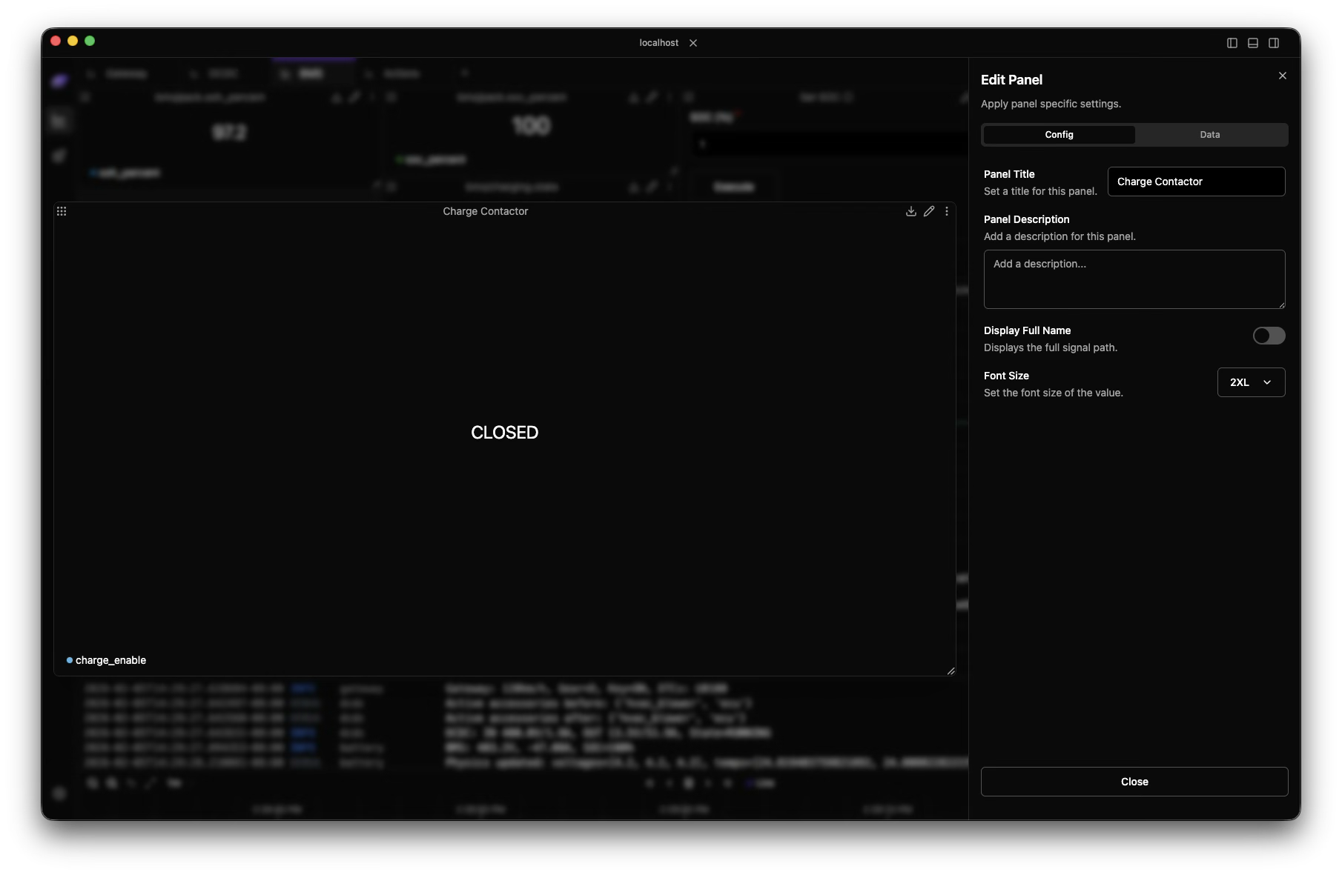Click the download icon on Charge Contactor panel

[x=910, y=211]
